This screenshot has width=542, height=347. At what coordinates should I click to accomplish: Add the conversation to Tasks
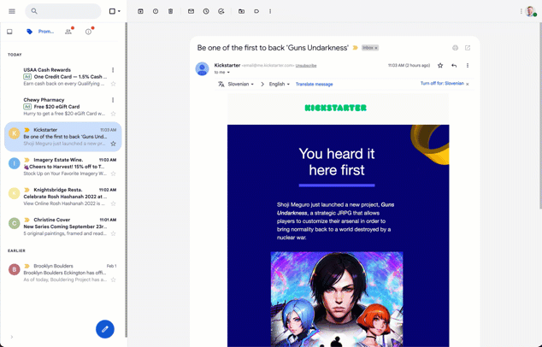click(x=221, y=11)
